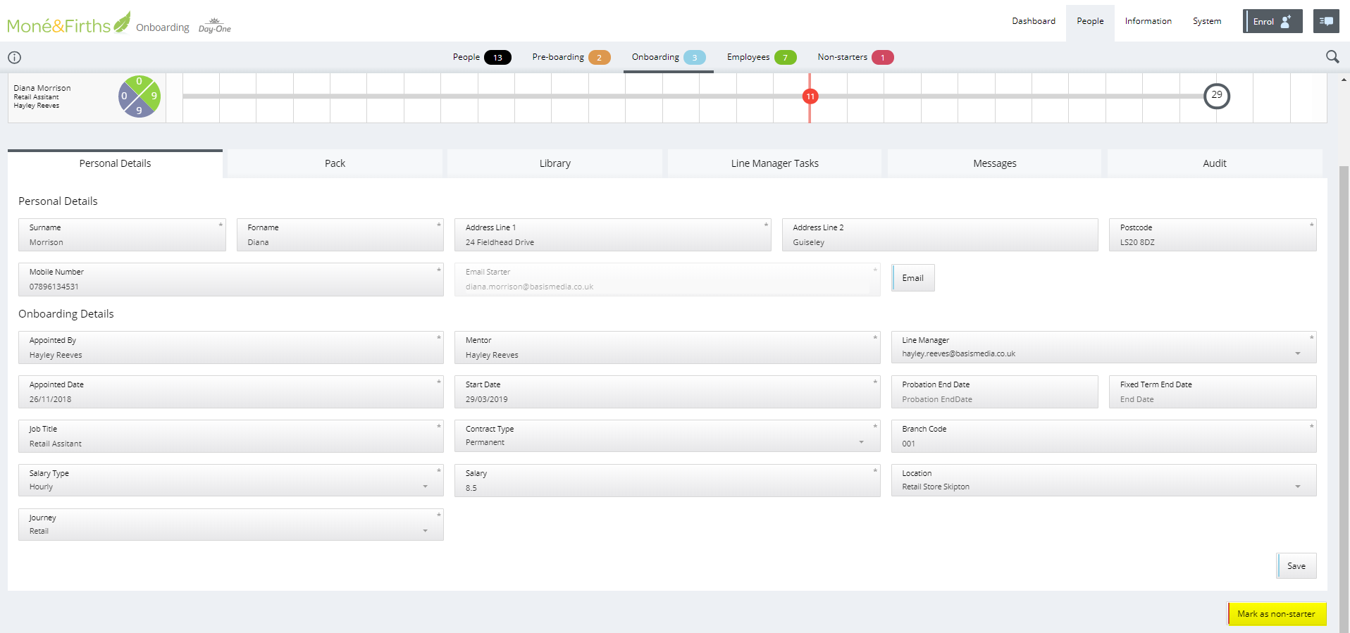
Task: Expand the Salary Type dropdown
Action: [x=425, y=487]
